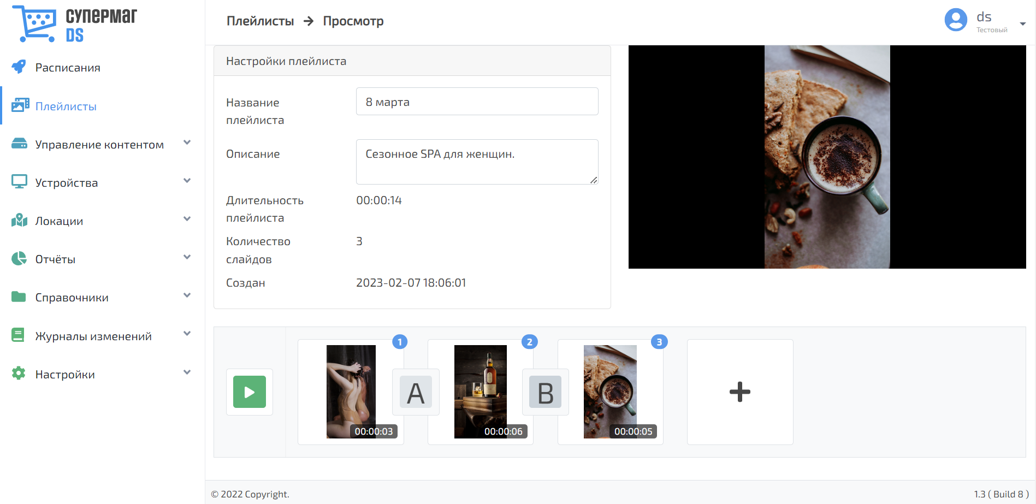1036x504 pixels.
Task: Select the whisky bottle slide thumbnail
Action: (480, 391)
